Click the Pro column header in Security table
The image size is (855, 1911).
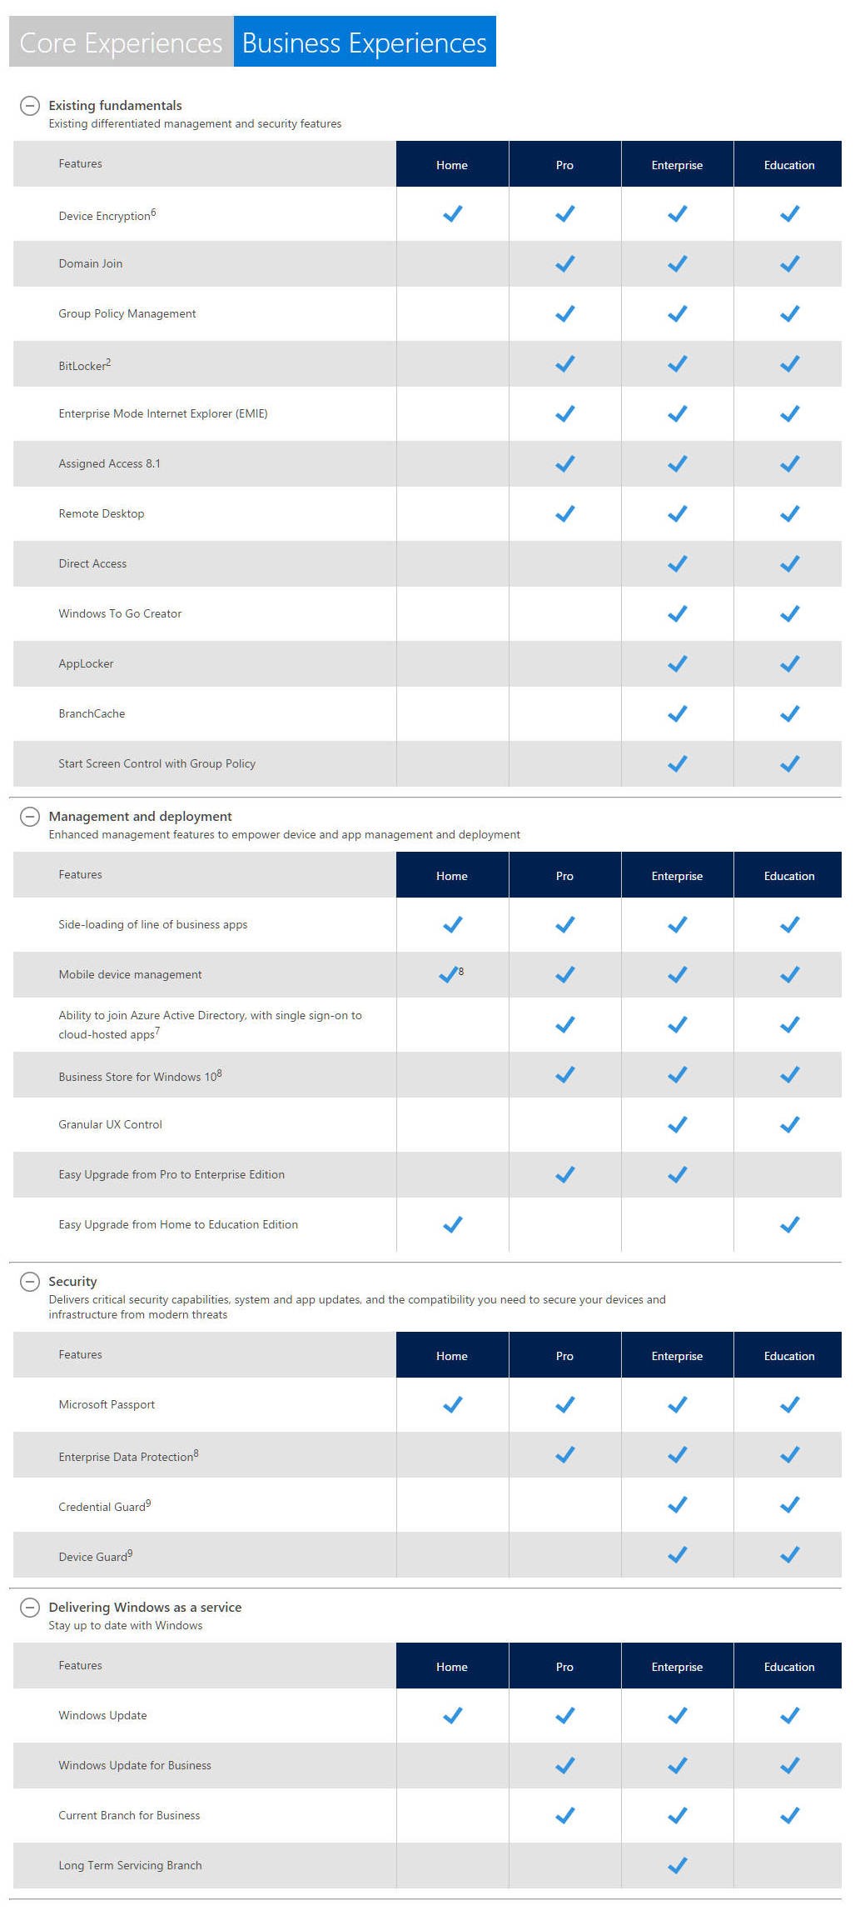click(x=564, y=1355)
